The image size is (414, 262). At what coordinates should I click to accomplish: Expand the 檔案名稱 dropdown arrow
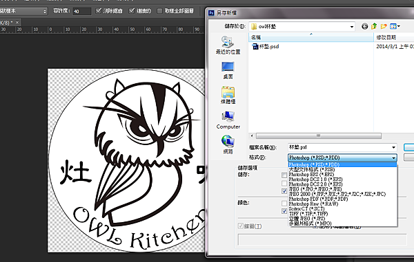click(393, 147)
